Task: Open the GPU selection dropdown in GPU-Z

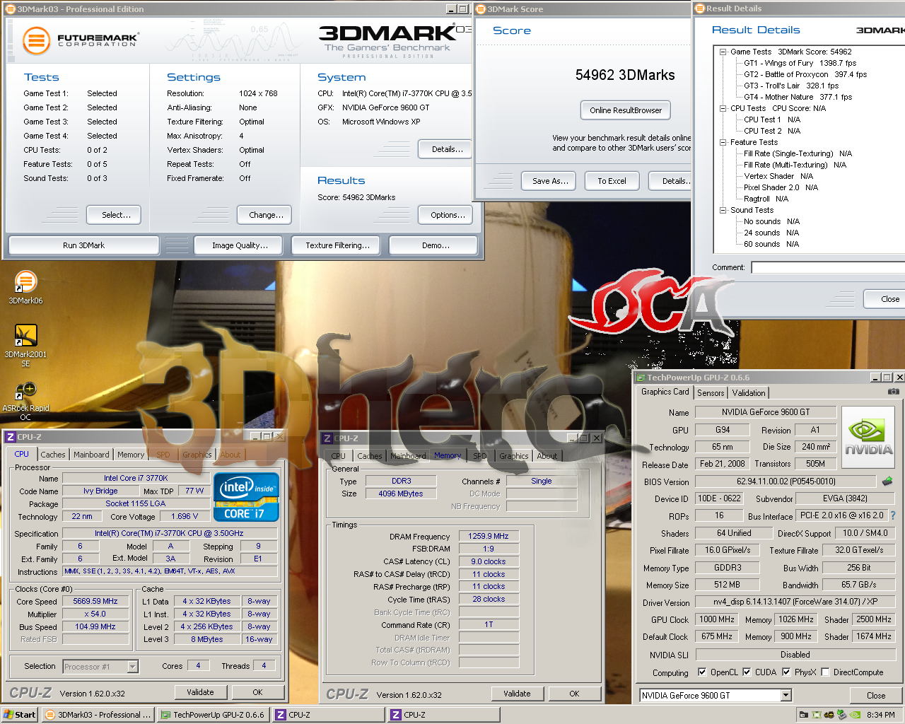Action: [786, 696]
